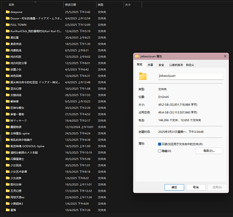Open 高级(D)... advanced attributes
This screenshot has height=217, width=233.
(209, 151)
